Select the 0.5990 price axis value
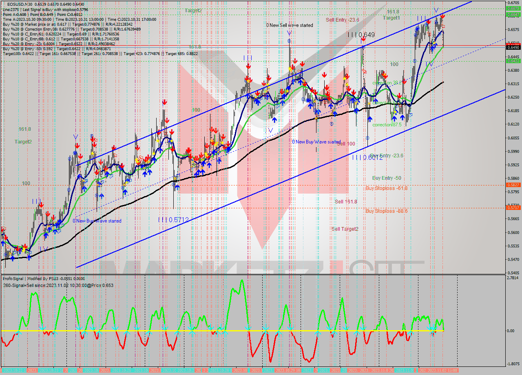Image resolution: width=522 pixels, height=375 pixels. point(513,151)
